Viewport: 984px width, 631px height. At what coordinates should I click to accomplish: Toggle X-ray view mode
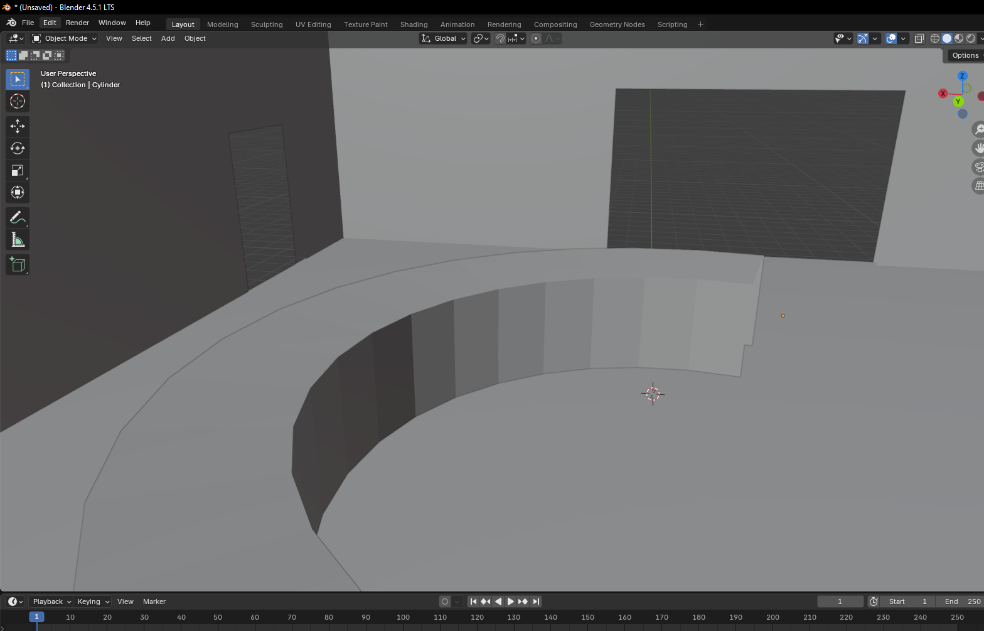919,38
